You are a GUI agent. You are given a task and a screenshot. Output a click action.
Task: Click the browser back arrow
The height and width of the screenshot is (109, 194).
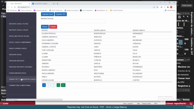(x=8, y=7)
